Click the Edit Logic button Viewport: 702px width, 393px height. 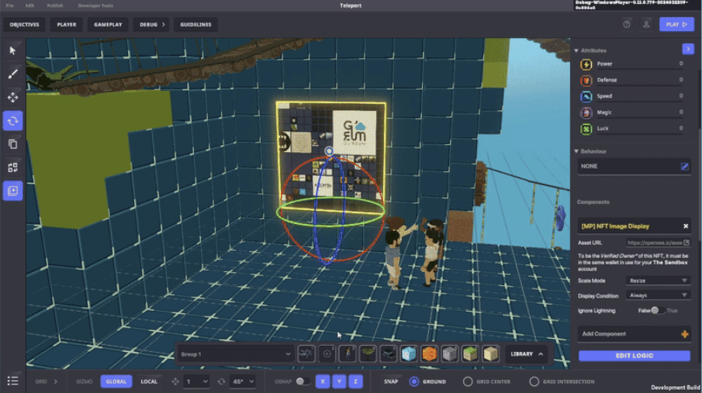pos(634,356)
